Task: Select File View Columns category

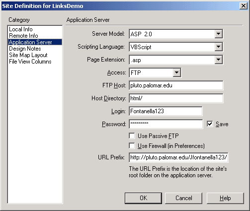Action: [x=30, y=62]
